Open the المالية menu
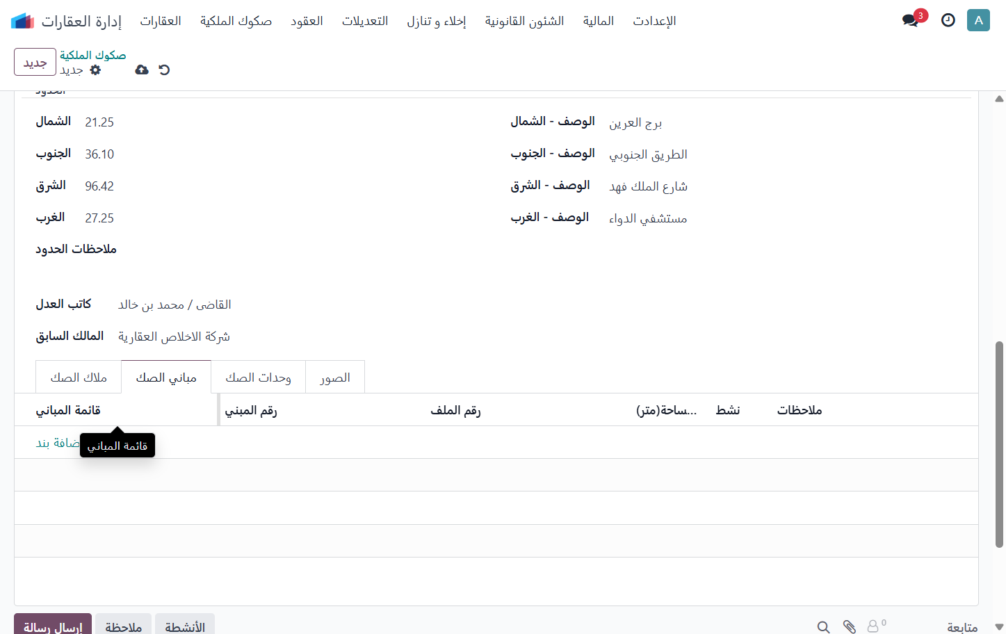This screenshot has height=634, width=1006. (599, 21)
